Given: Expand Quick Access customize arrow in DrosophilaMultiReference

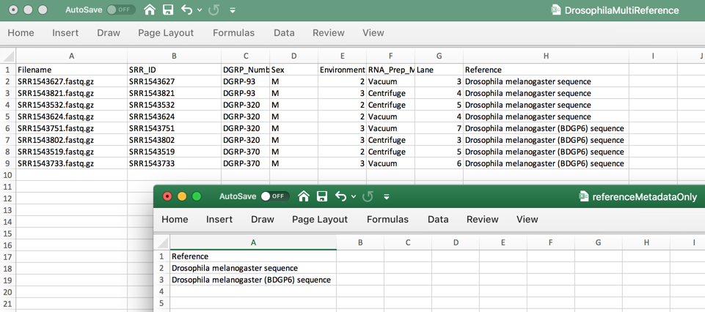Looking at the screenshot, I should [233, 11].
